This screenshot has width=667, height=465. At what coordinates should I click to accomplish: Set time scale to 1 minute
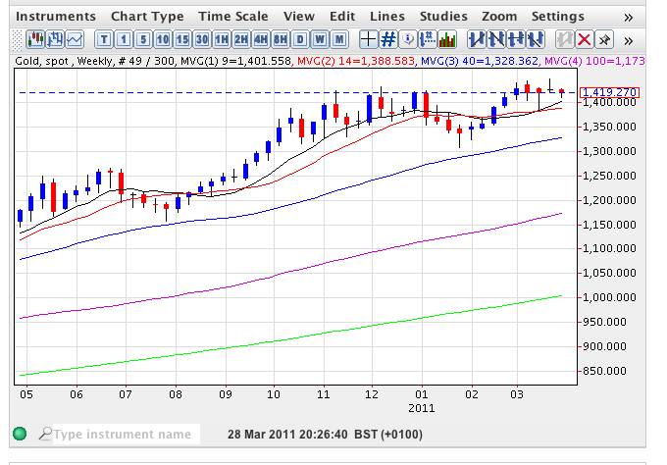click(124, 40)
